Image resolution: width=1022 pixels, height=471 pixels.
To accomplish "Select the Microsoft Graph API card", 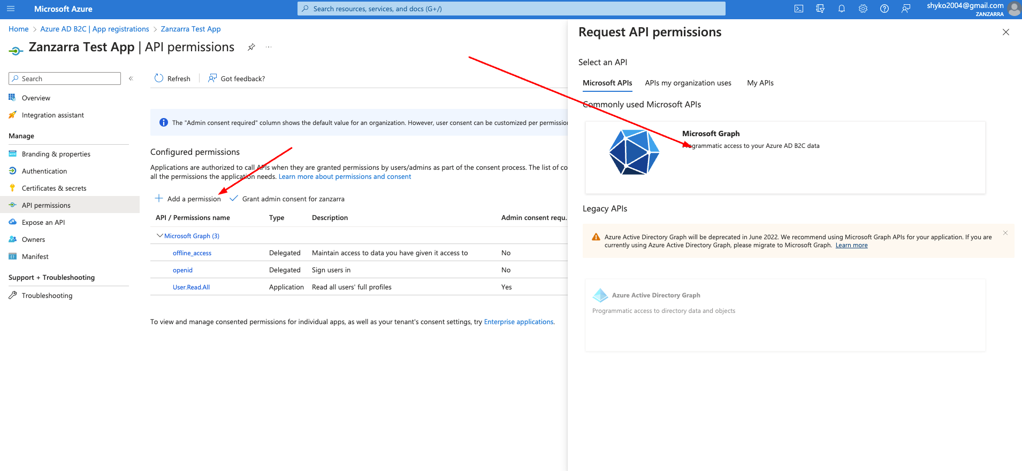I will pos(785,157).
